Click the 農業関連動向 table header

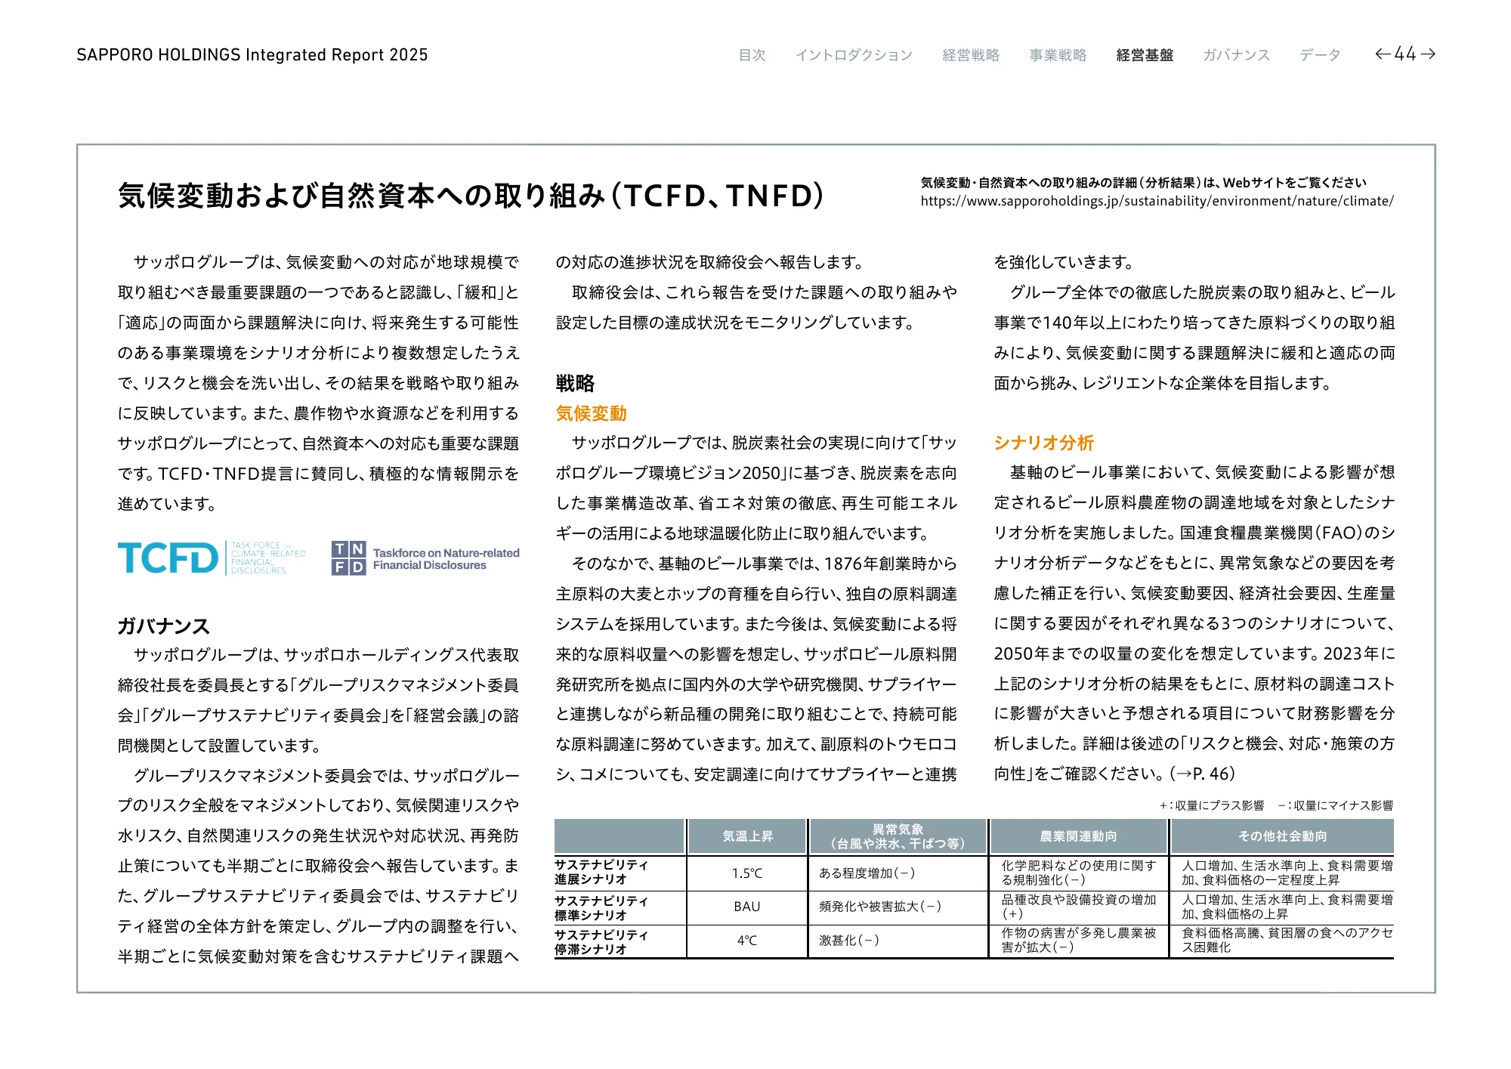[1078, 836]
